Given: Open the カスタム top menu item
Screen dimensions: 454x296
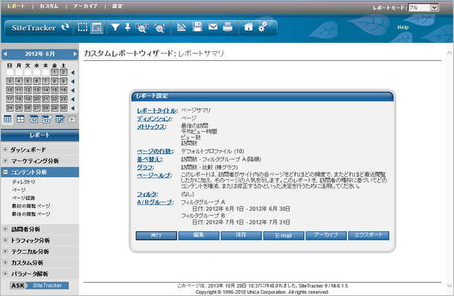Looking at the screenshot, I should coord(49,6).
